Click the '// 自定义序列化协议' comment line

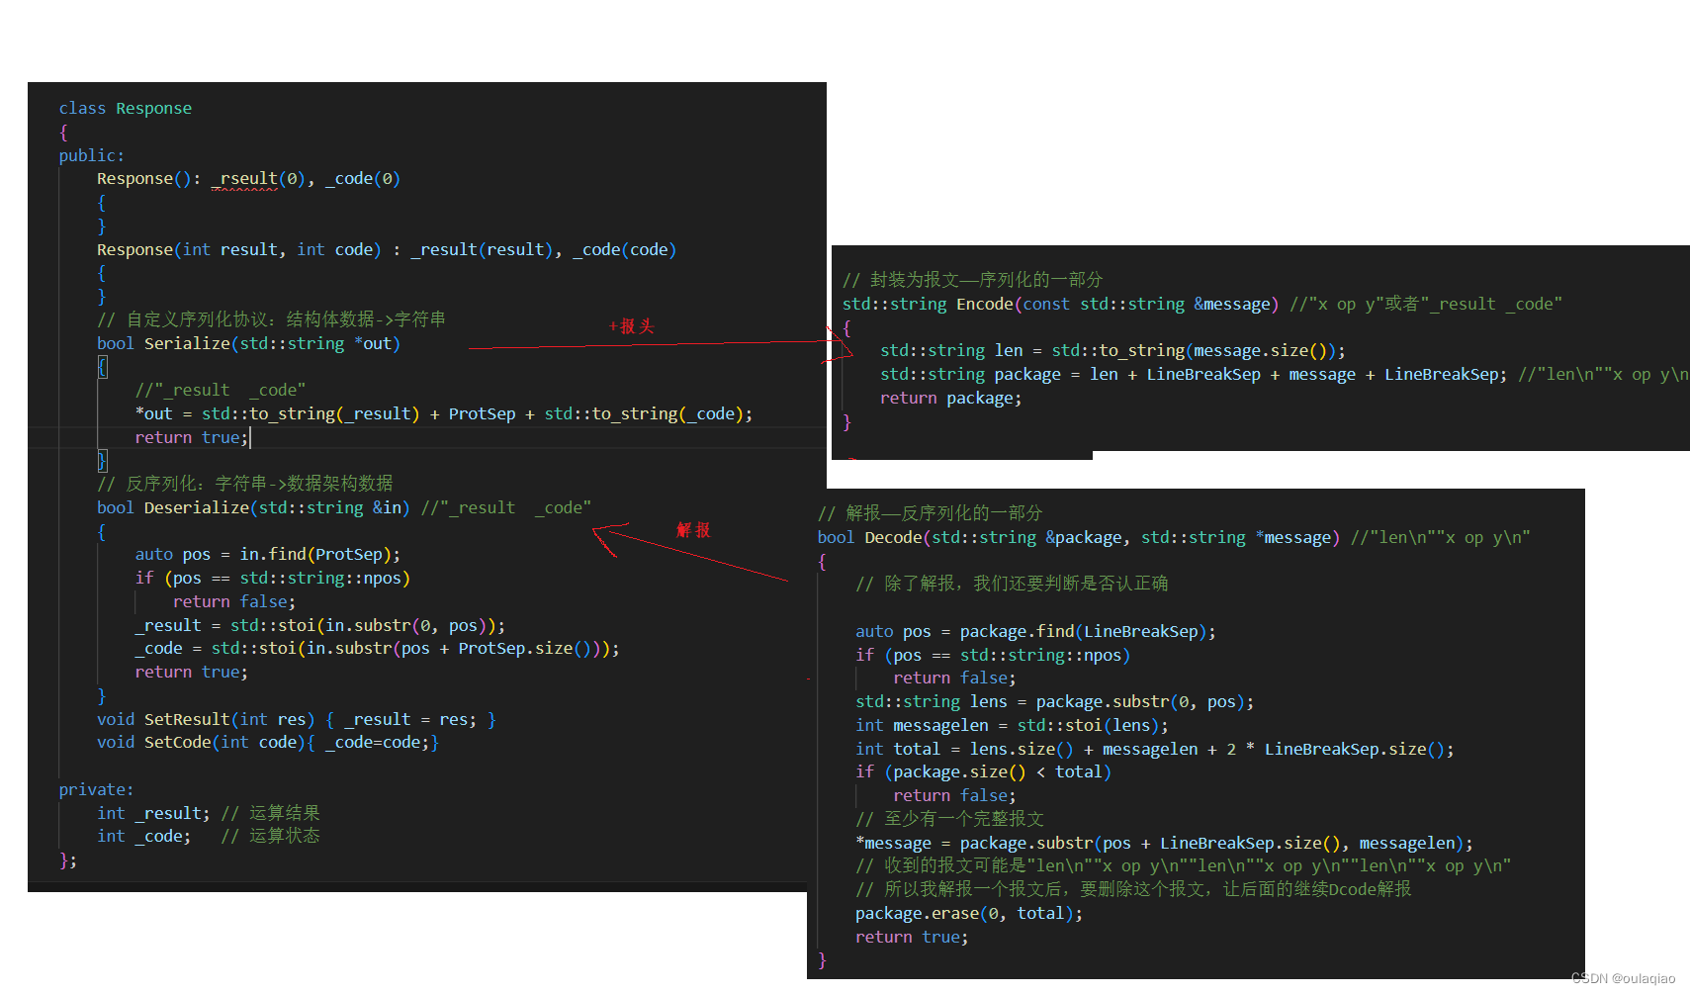(271, 319)
